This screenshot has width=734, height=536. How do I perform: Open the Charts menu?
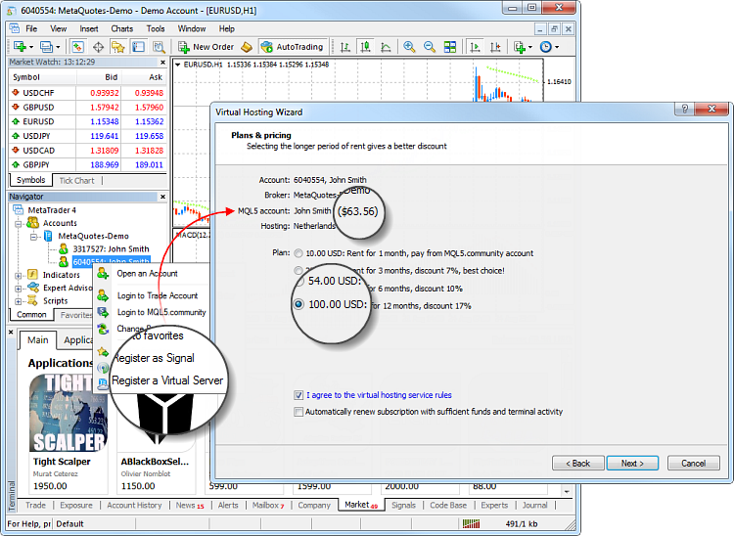121,28
